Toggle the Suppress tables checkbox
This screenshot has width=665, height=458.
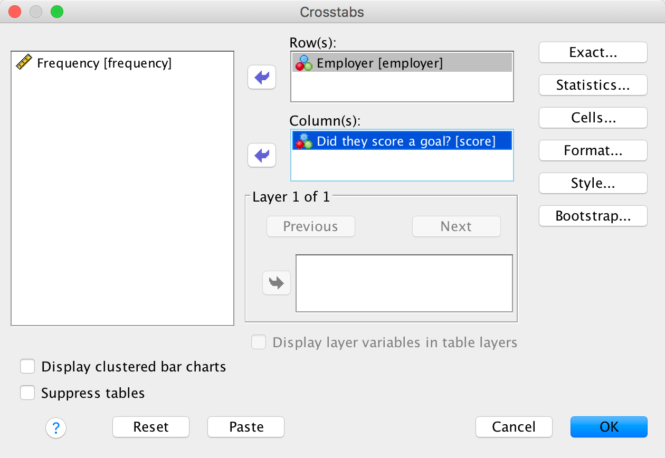point(27,393)
